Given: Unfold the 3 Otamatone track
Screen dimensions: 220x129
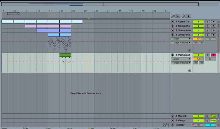Looking at the screenshot, I should [172, 30].
